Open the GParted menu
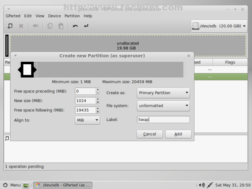Image resolution: width=252 pixels, height=189 pixels. (13, 16)
